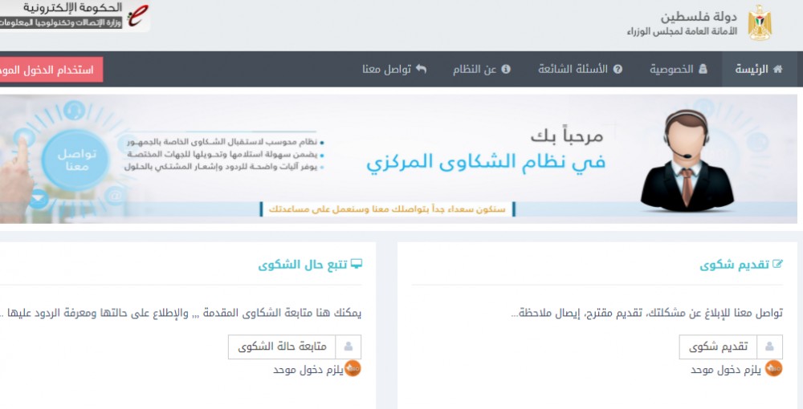This screenshot has height=409, width=803.
Task: Click the e-government logo in the header
Action: [x=138, y=15]
